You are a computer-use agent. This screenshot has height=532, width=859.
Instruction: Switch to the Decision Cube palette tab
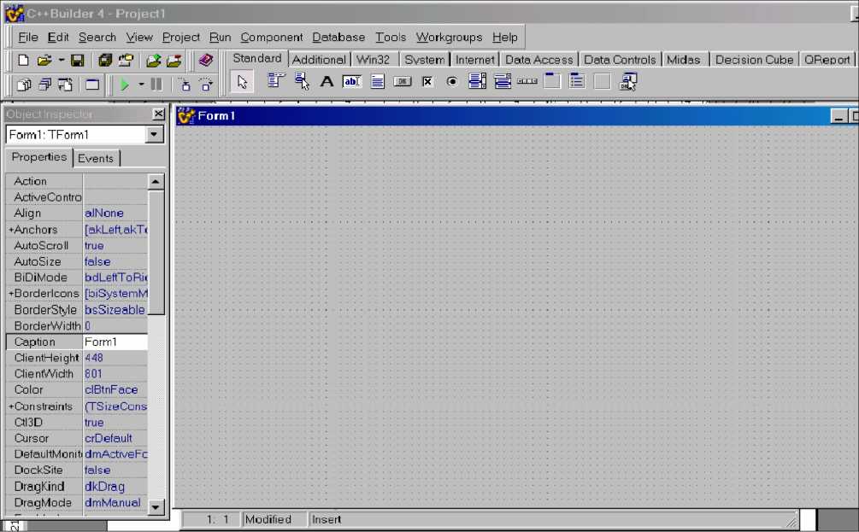tap(754, 60)
